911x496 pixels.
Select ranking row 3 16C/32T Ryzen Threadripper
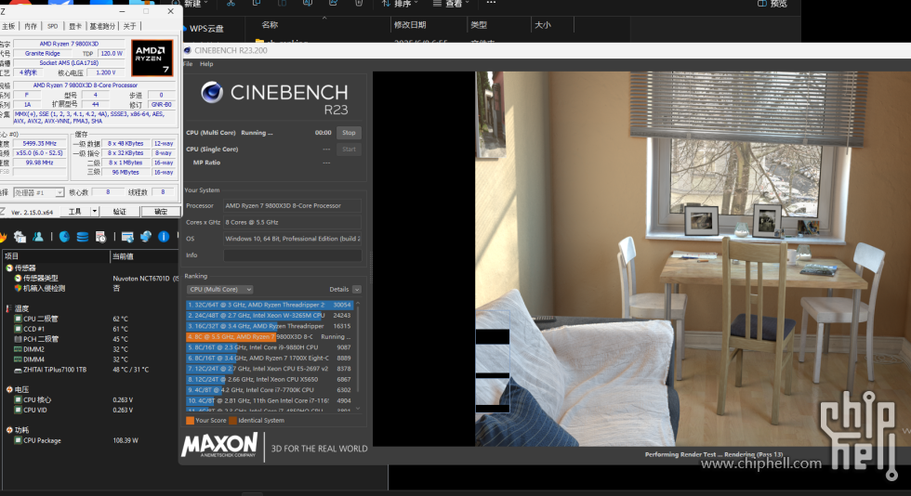pos(270,326)
